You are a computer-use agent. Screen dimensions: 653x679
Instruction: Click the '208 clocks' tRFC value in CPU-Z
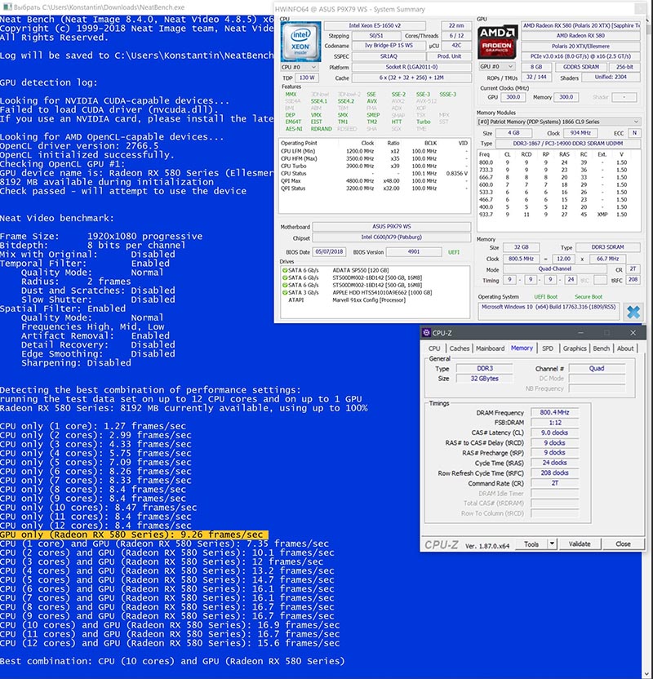[x=554, y=473]
